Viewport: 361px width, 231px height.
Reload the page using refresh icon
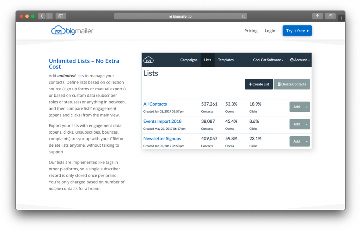[x=244, y=16]
